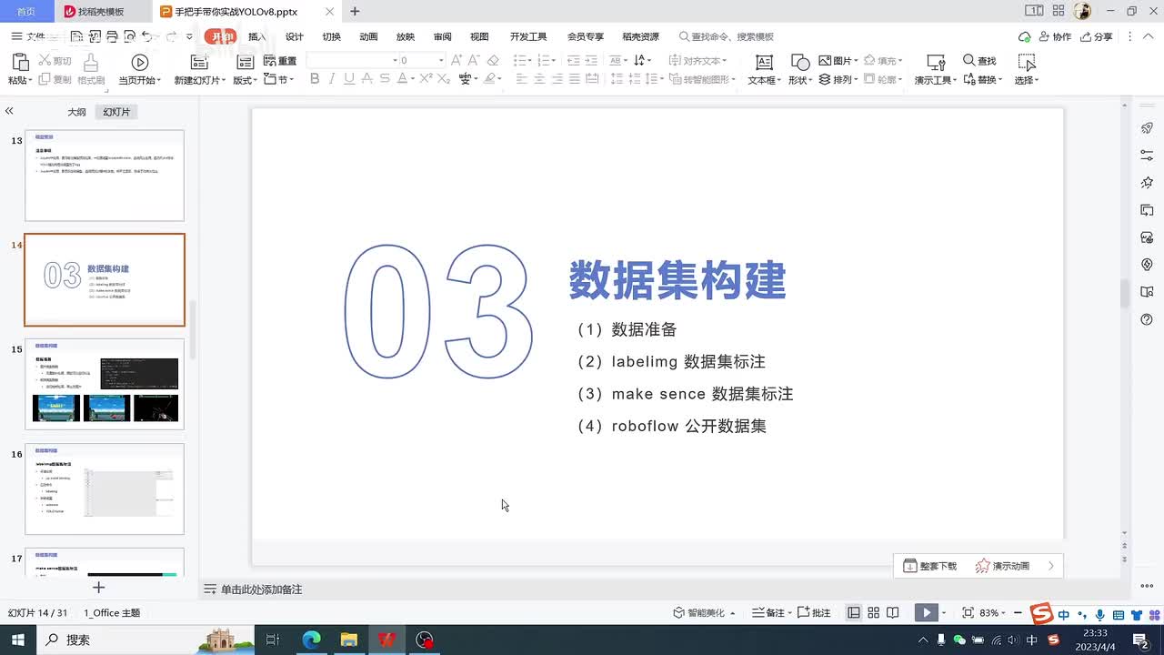
Task: Click Fit slide to window icon
Action: point(968,613)
